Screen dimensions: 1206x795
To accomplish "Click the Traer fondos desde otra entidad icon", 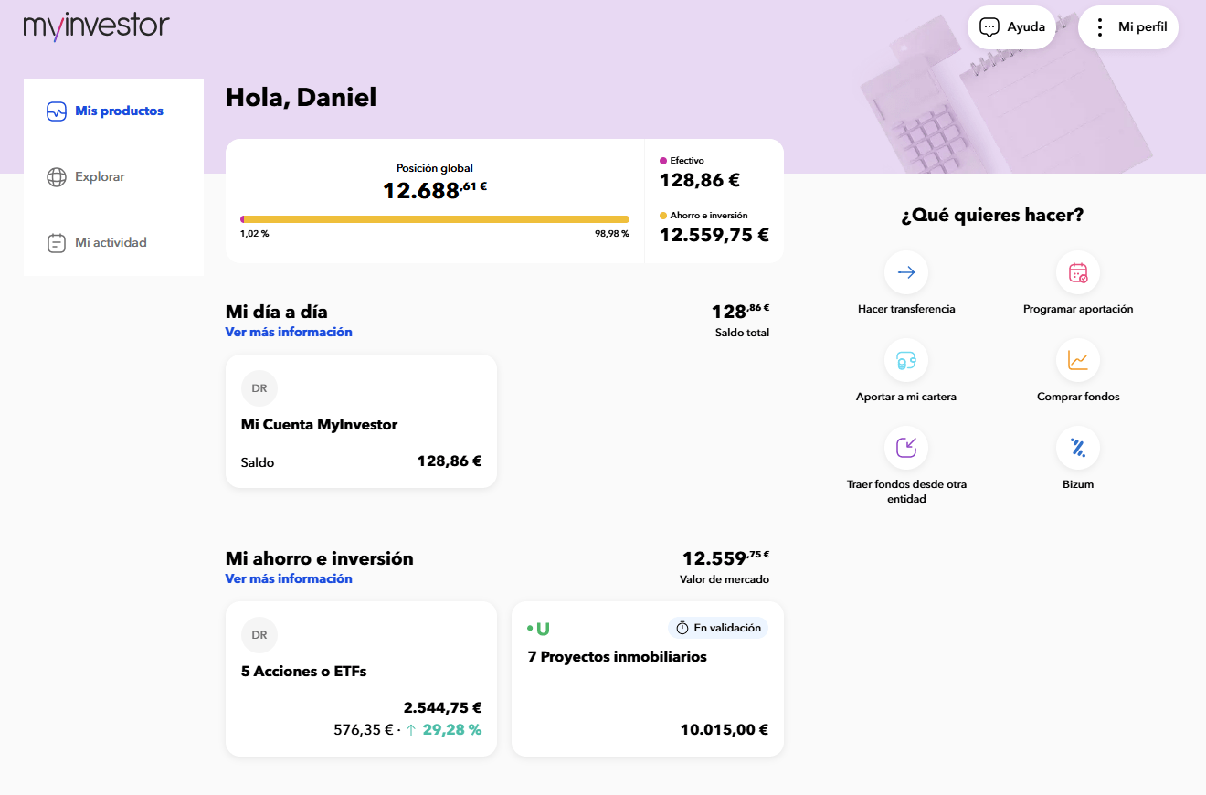I will 906,448.
